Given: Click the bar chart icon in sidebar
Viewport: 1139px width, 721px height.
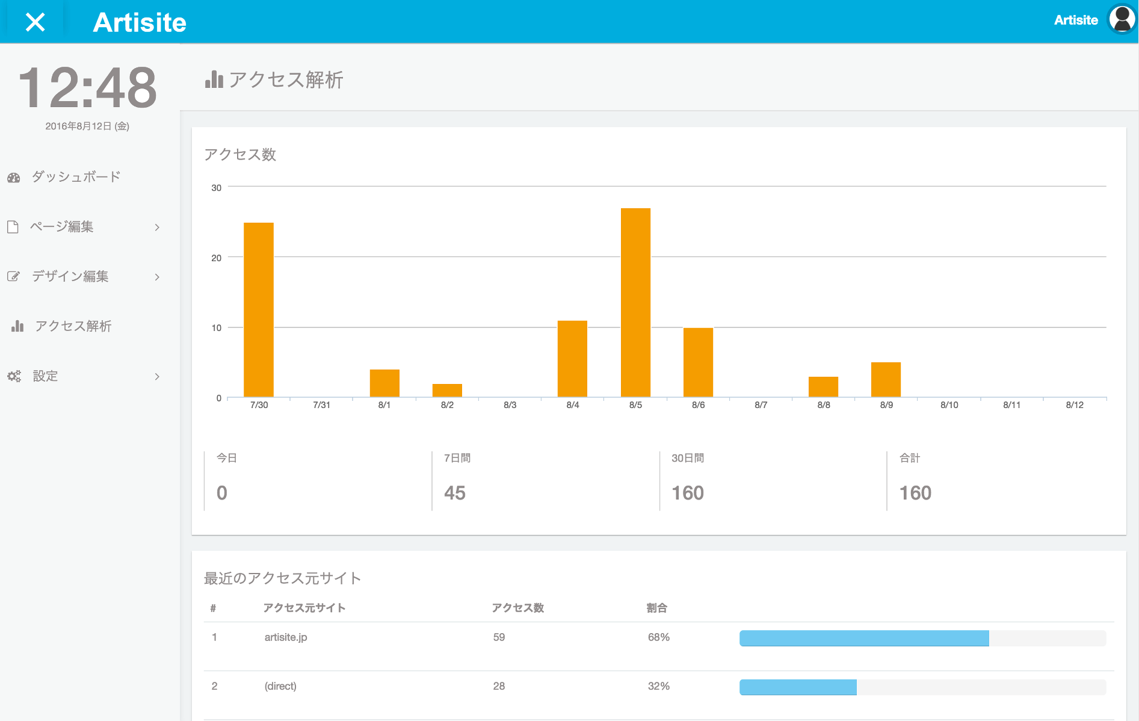Looking at the screenshot, I should point(17,326).
